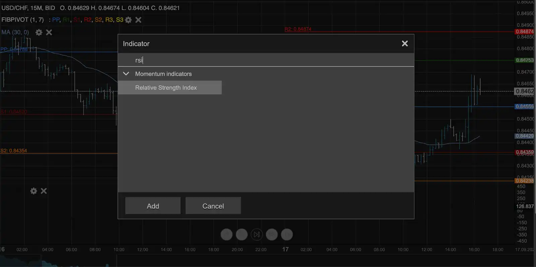
Task: Click the yellow S3 label in FIBPIVOT legend
Action: pos(119,20)
